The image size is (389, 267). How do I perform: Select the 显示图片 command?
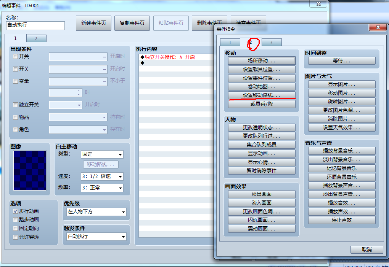pos(342,84)
